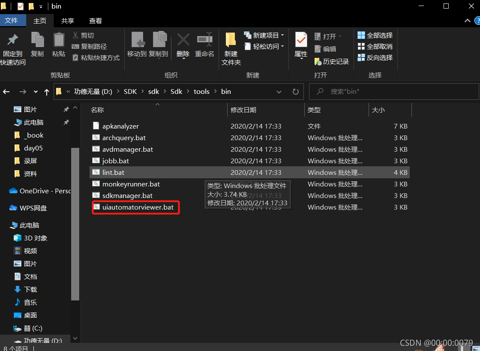Click the navigation pane scrollbar

pyautogui.click(x=75, y=223)
